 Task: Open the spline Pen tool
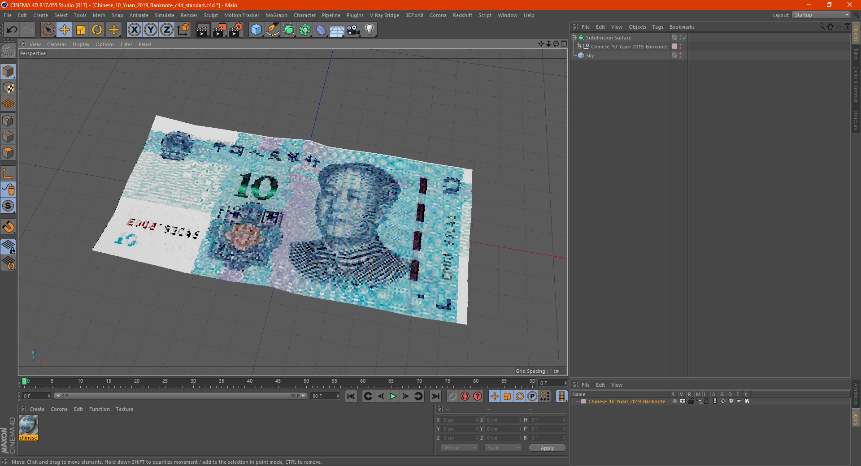(272, 30)
